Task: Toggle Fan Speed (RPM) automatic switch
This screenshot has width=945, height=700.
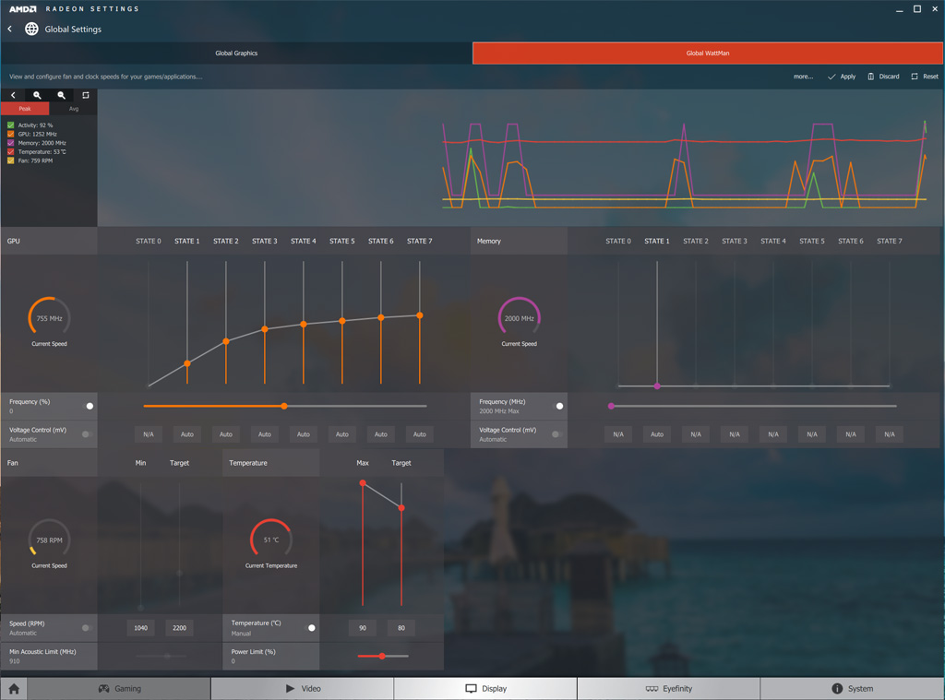Action: coord(87,628)
